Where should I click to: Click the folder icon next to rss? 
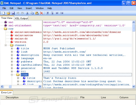click(x=6, y=29)
